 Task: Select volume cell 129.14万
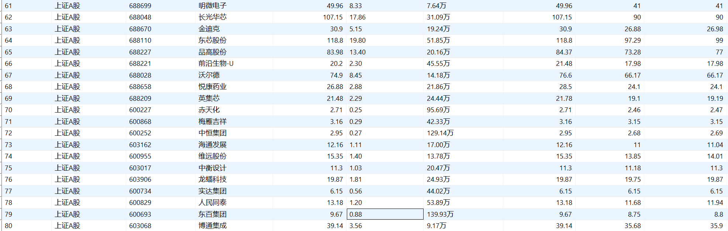(440, 133)
